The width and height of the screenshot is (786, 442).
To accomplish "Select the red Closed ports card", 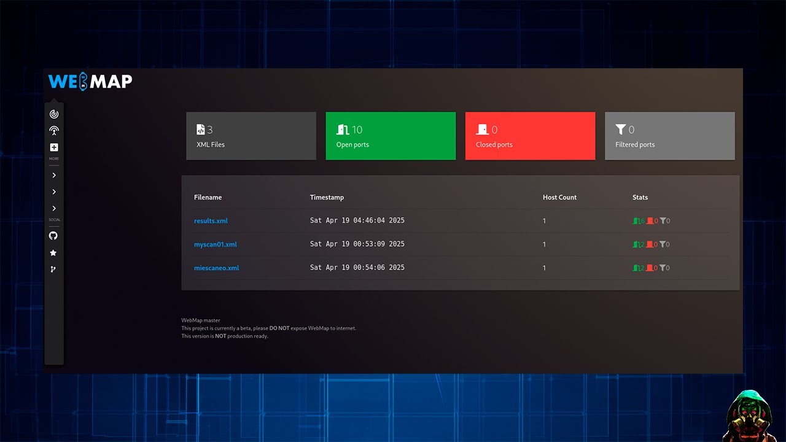I will 530,136.
